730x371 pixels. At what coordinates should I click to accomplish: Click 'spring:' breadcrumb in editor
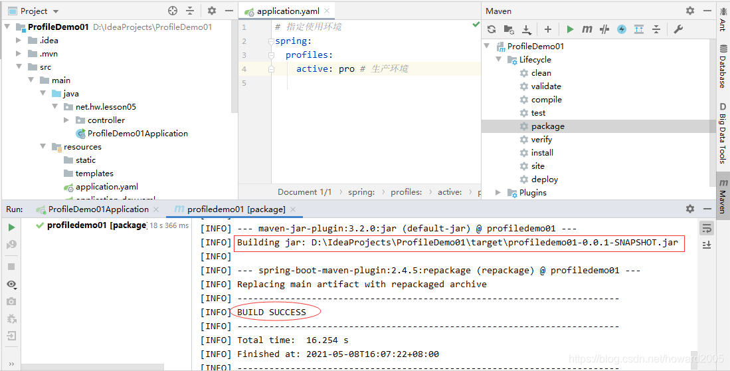361,192
